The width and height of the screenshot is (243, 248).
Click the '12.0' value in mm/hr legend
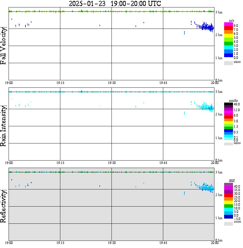[237, 110]
